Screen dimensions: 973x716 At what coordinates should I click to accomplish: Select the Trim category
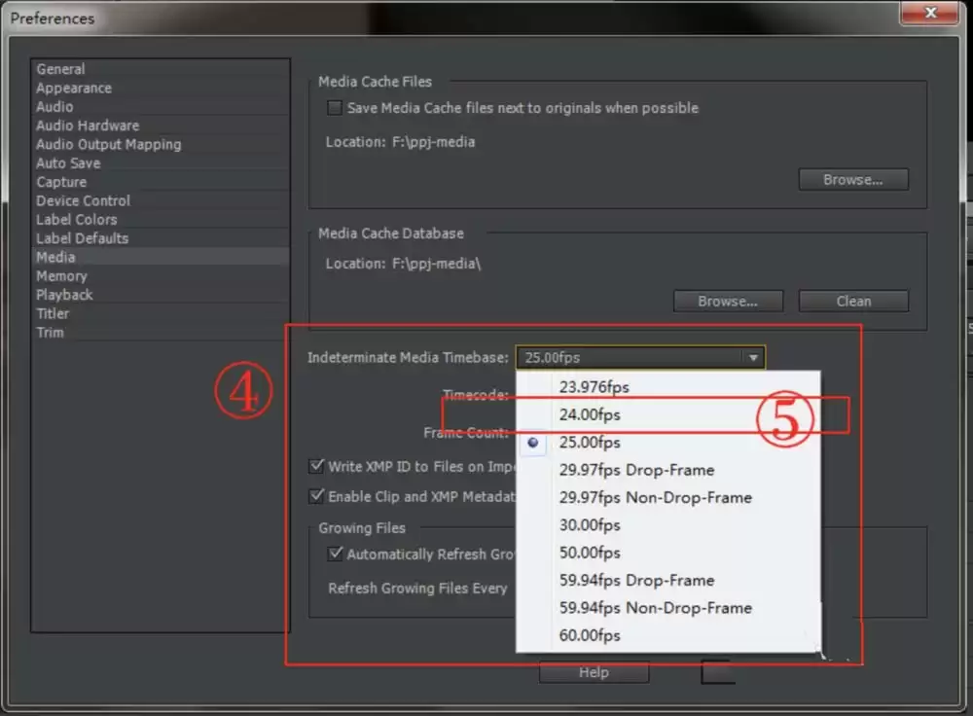[x=161, y=332]
